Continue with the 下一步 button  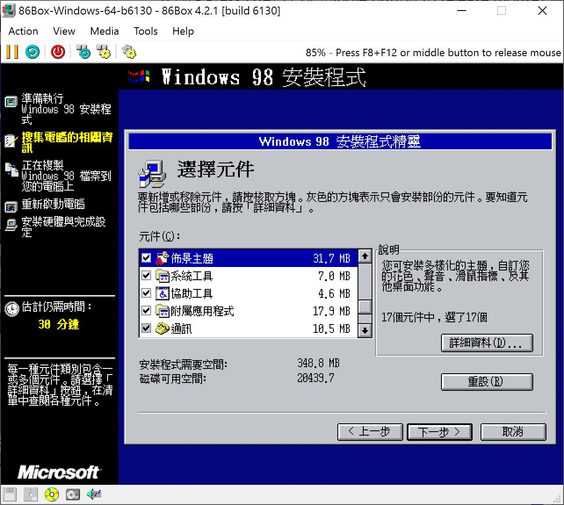pos(440,432)
